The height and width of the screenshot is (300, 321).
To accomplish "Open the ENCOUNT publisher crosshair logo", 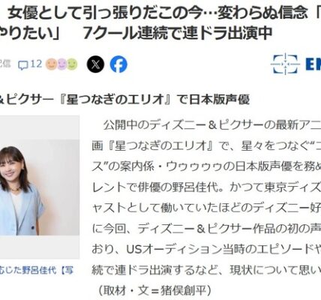I will click(x=285, y=64).
